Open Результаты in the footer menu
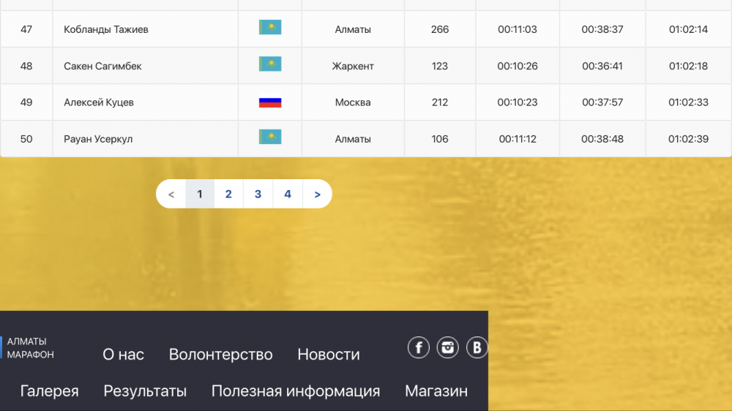The height and width of the screenshot is (411, 732). pos(145,391)
